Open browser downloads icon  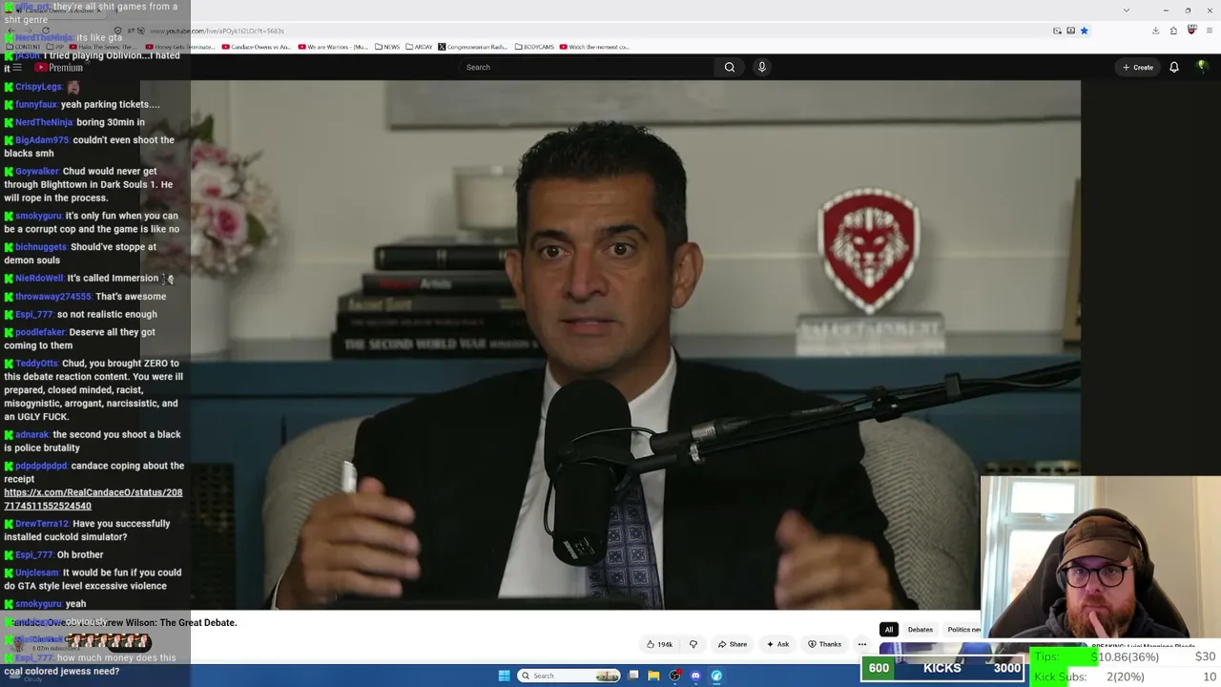[x=1155, y=31]
